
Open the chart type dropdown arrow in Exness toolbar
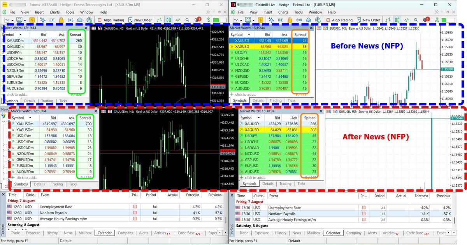[12, 20]
